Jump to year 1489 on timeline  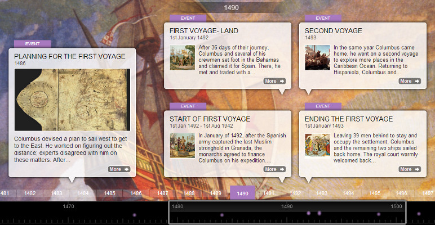[216, 193]
